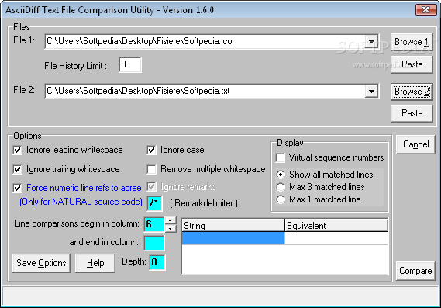The image size is (441, 308).
Task: Select Show all matched lines
Action: point(281,175)
